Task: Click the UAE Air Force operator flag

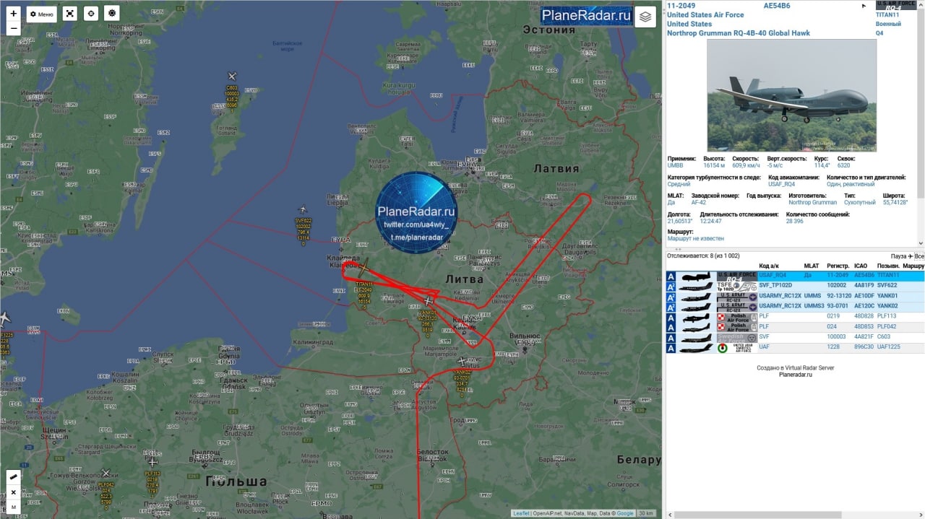Action: pos(736,348)
